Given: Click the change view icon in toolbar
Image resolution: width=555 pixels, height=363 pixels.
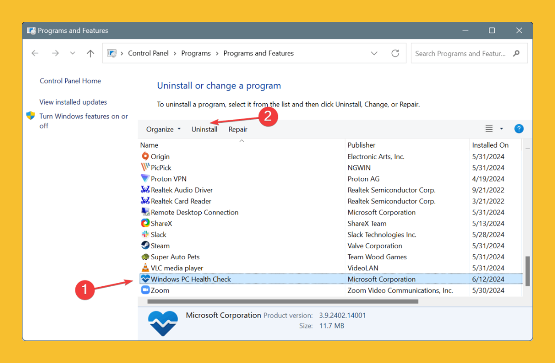Looking at the screenshot, I should click(489, 129).
